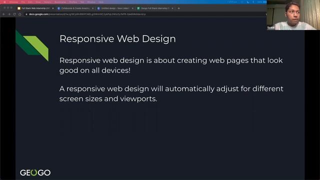Close the Full Stack Web Internship tab
Viewport: 320px width, 180px height.
(53, 8)
